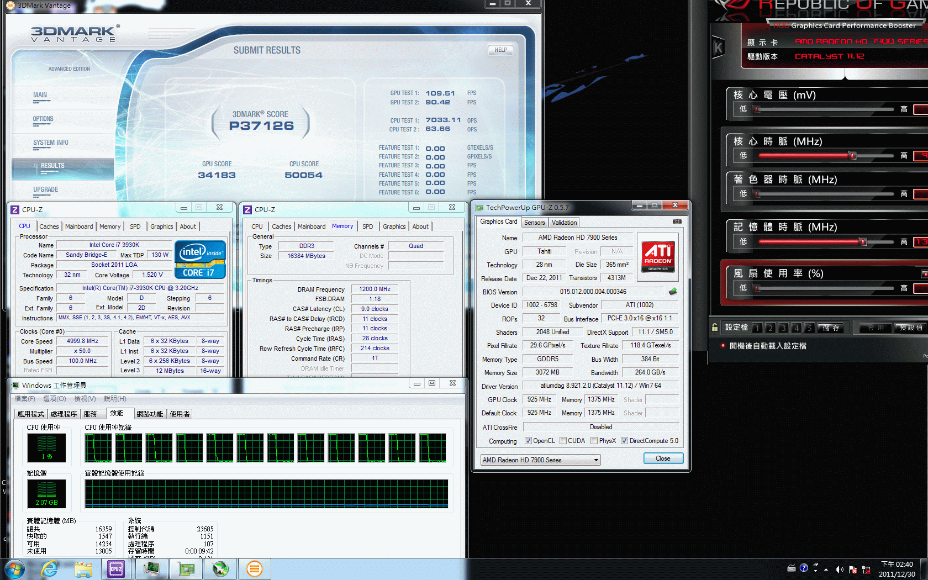Toggle the PhysX checkbox in GPU-Z
The image size is (928, 580).
tap(594, 441)
